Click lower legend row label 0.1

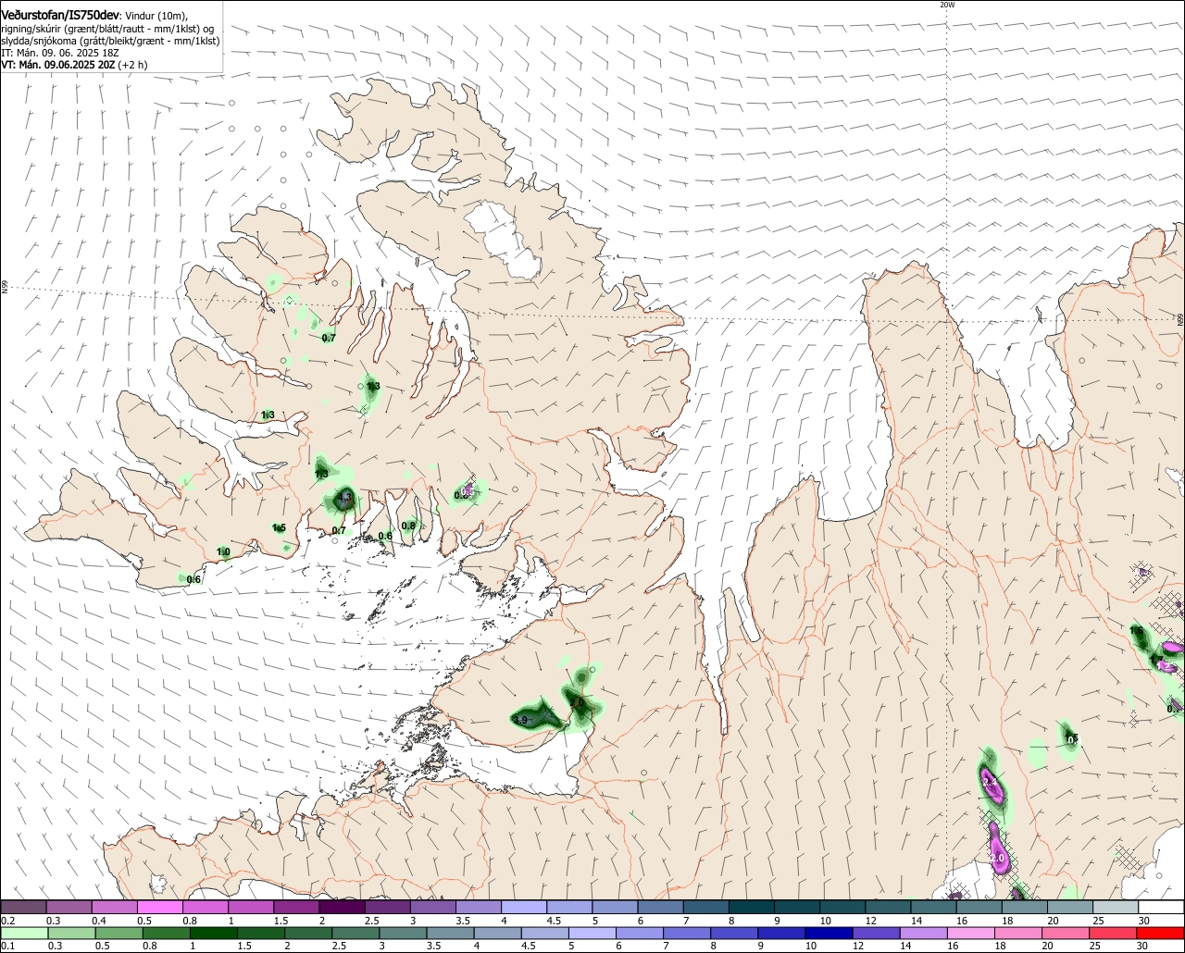[x=8, y=946]
